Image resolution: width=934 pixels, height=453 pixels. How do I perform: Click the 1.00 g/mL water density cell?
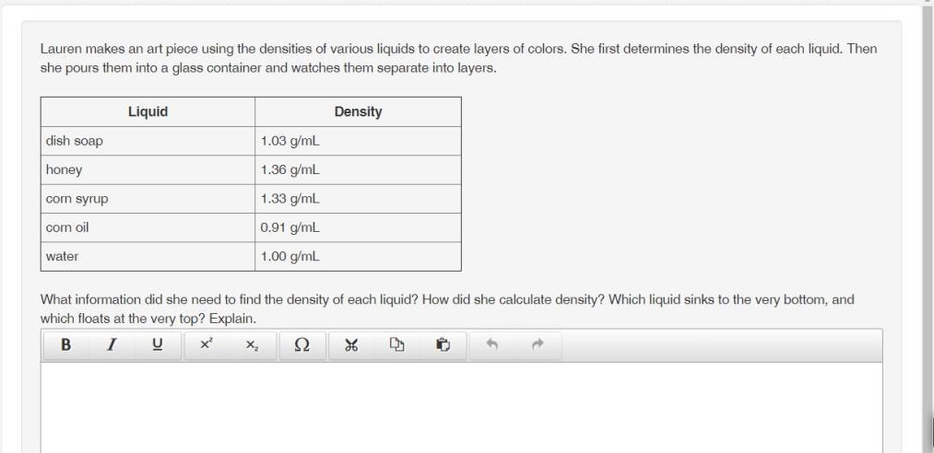[x=358, y=257]
